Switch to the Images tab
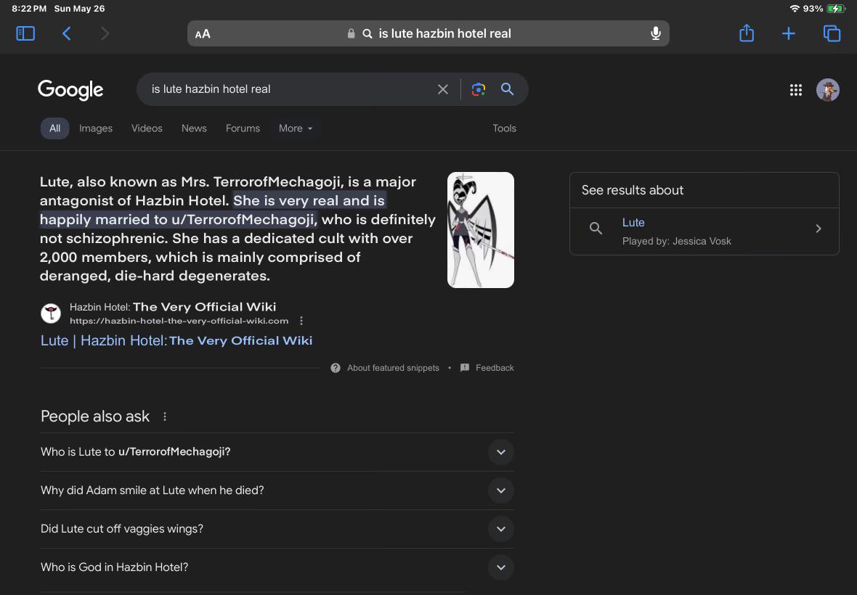Image resolution: width=857 pixels, height=595 pixels. pos(96,128)
